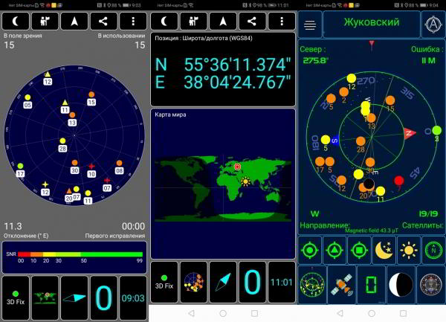Expand the Жуковский location title

click(372, 23)
